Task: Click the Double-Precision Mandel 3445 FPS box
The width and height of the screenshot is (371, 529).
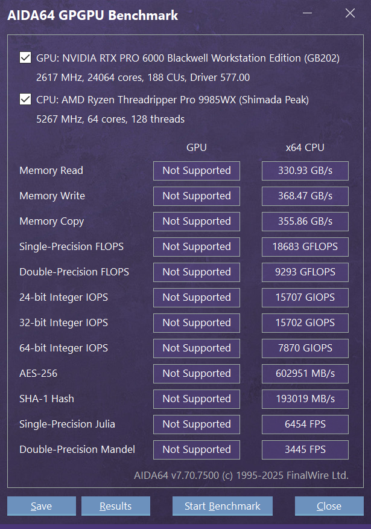Action: point(305,449)
